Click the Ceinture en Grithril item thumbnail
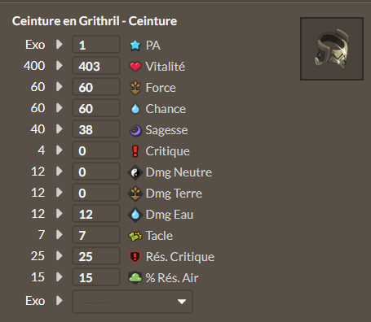 [x=332, y=49]
